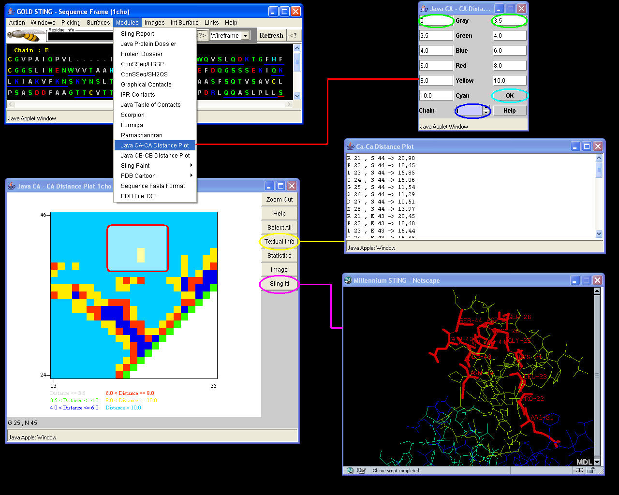Viewport: 619px width, 495px height.
Task: Click the ARG-21 residue label in viewer
Action: tap(542, 418)
